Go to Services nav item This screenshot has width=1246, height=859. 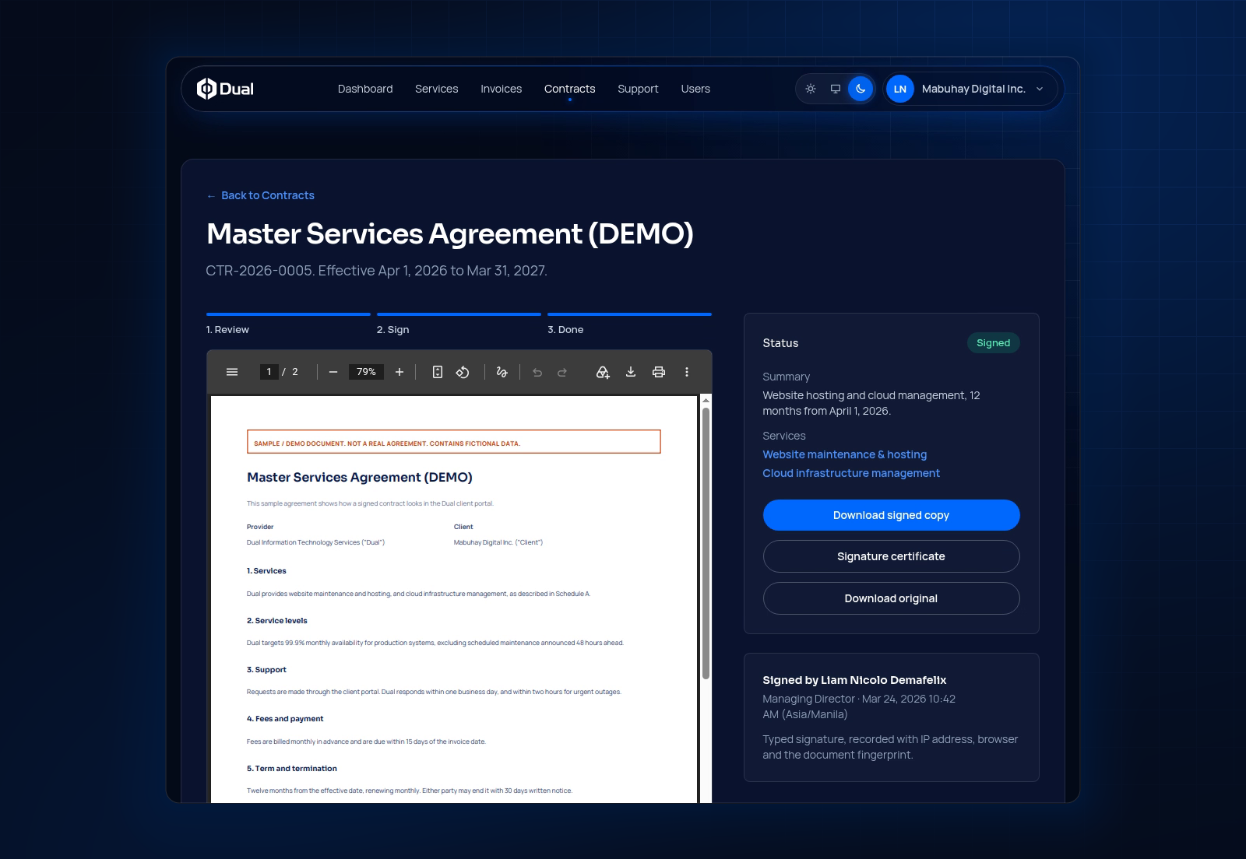click(x=437, y=89)
